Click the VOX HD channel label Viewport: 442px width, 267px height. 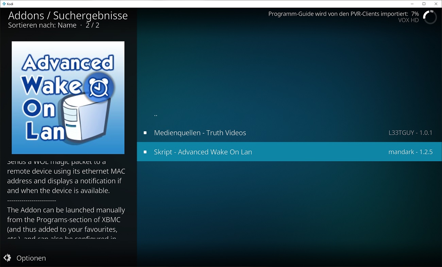point(408,20)
